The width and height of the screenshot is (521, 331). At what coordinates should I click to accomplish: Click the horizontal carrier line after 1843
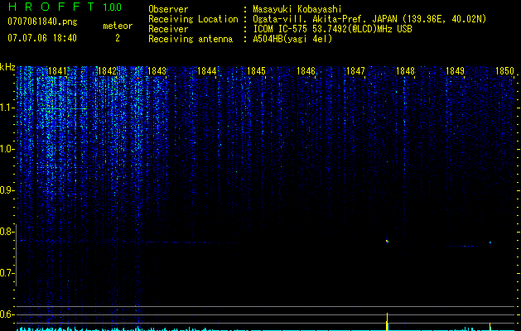point(181,242)
